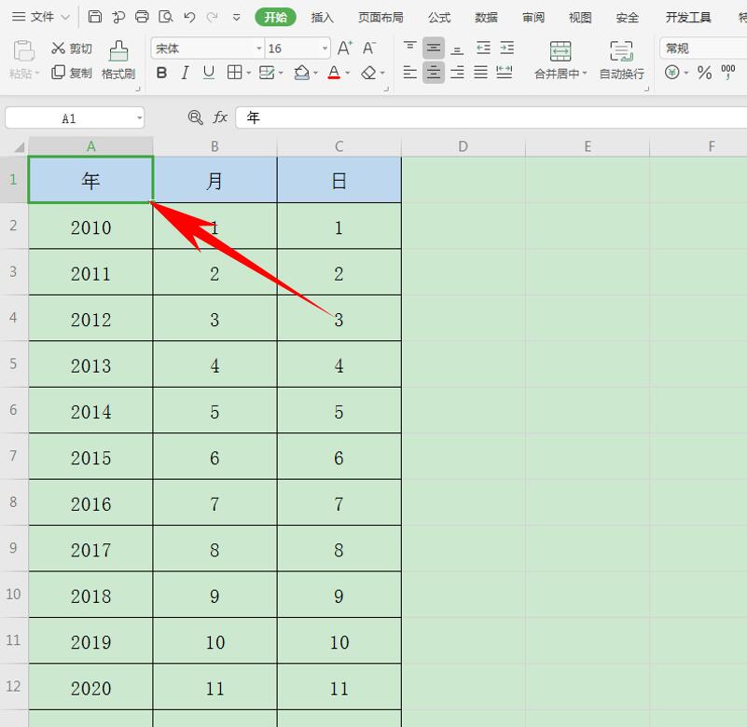Click the Save icon in quick access bar
747x727 pixels.
[x=95, y=17]
